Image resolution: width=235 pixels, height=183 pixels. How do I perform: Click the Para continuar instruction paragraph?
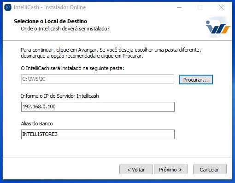point(111,53)
